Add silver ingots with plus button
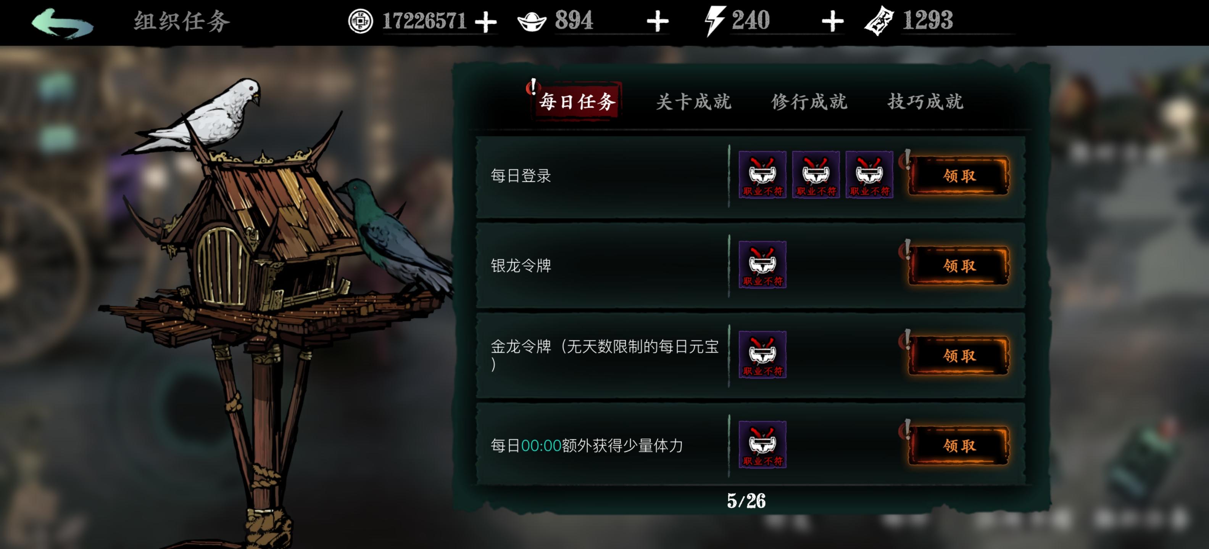Viewport: 1209px width, 549px height. [x=657, y=22]
